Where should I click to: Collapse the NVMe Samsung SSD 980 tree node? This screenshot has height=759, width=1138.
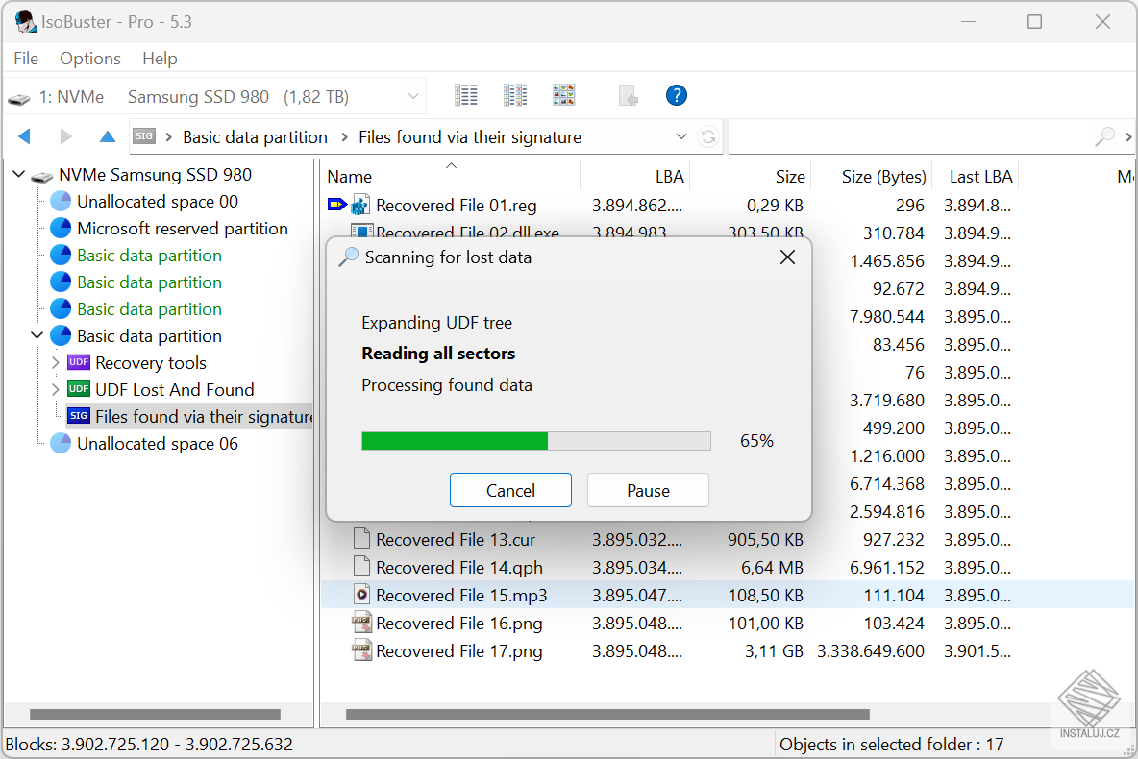(19, 174)
